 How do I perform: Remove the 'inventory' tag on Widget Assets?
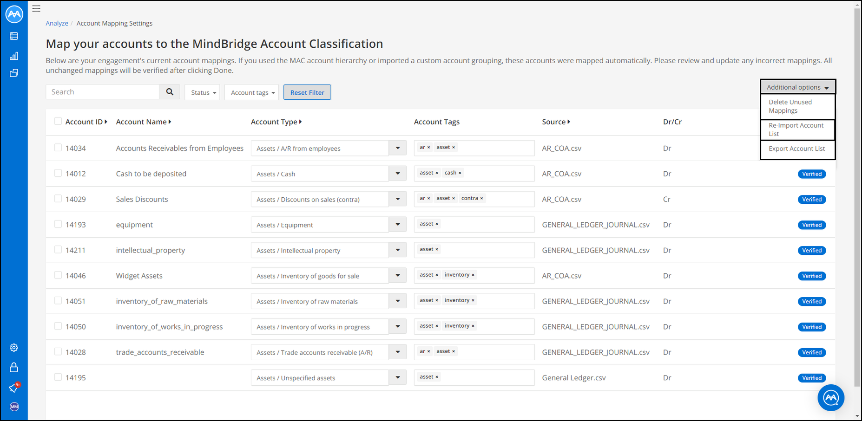[473, 275]
